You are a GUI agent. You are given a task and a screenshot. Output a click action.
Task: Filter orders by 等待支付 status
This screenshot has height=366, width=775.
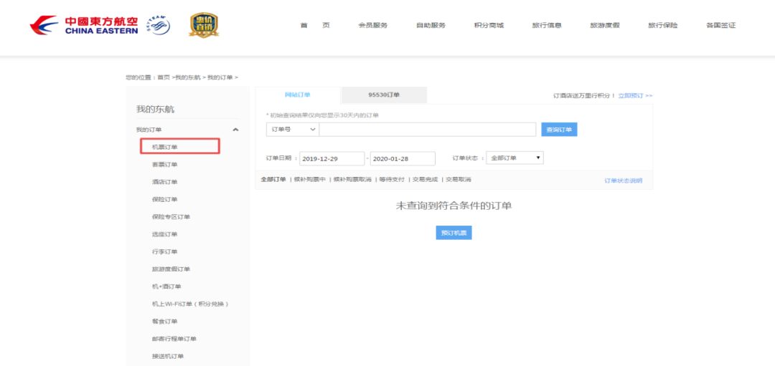[x=390, y=180]
